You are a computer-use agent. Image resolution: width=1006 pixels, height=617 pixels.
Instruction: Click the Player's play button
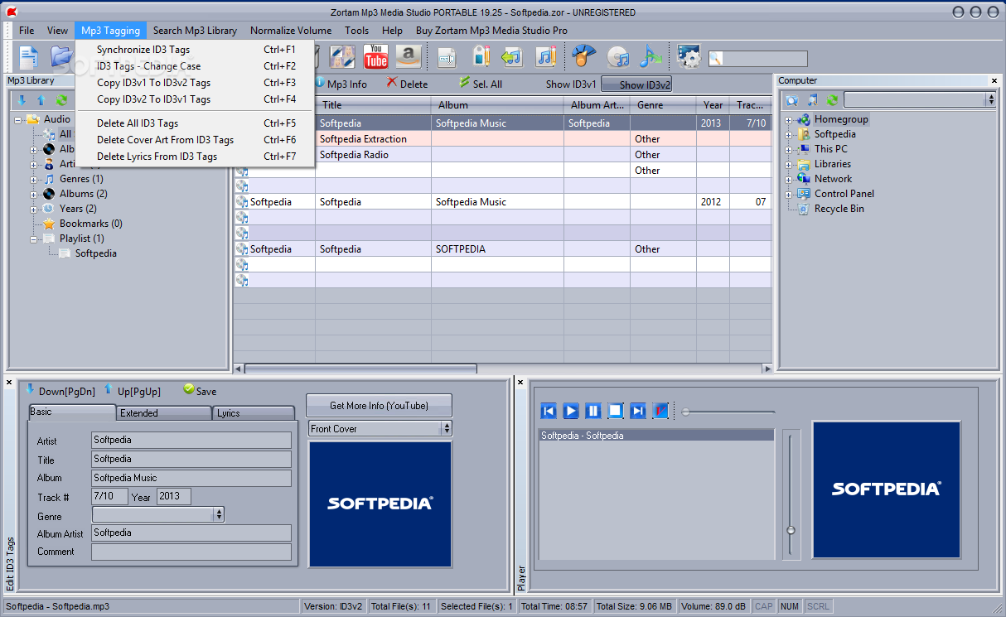click(x=571, y=411)
